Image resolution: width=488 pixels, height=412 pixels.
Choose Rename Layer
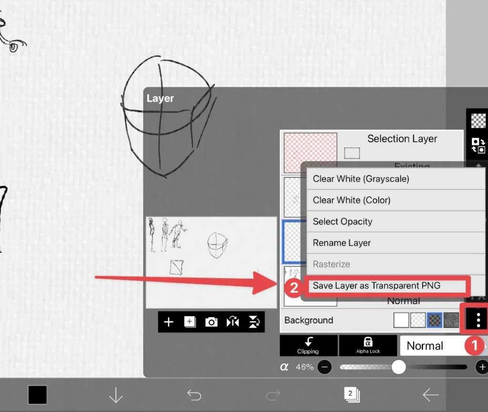tap(342, 243)
